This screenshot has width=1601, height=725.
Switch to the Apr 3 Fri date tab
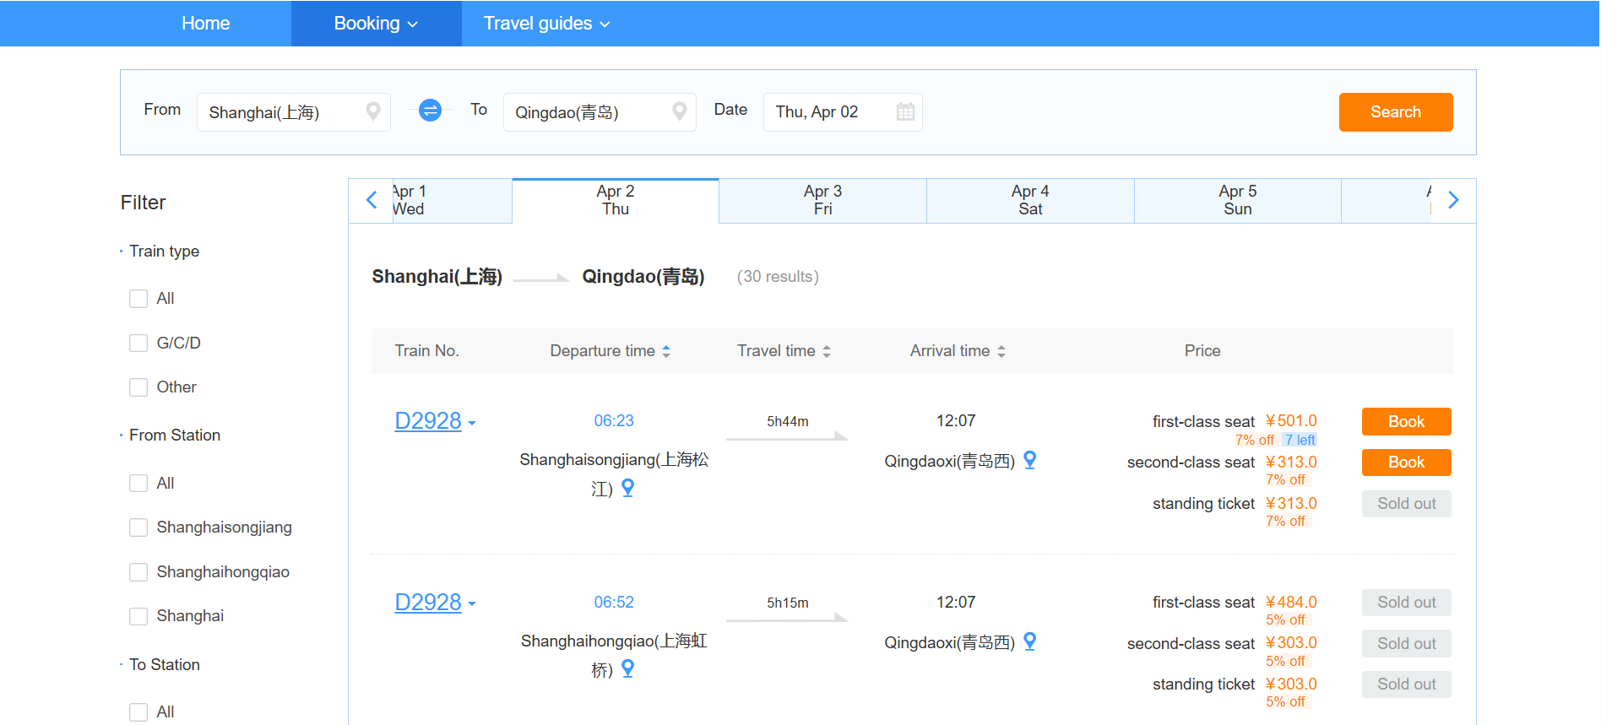coord(822,201)
